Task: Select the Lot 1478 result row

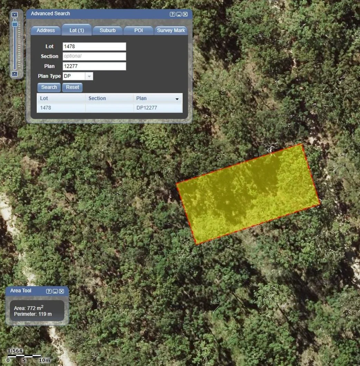Action: click(x=109, y=108)
